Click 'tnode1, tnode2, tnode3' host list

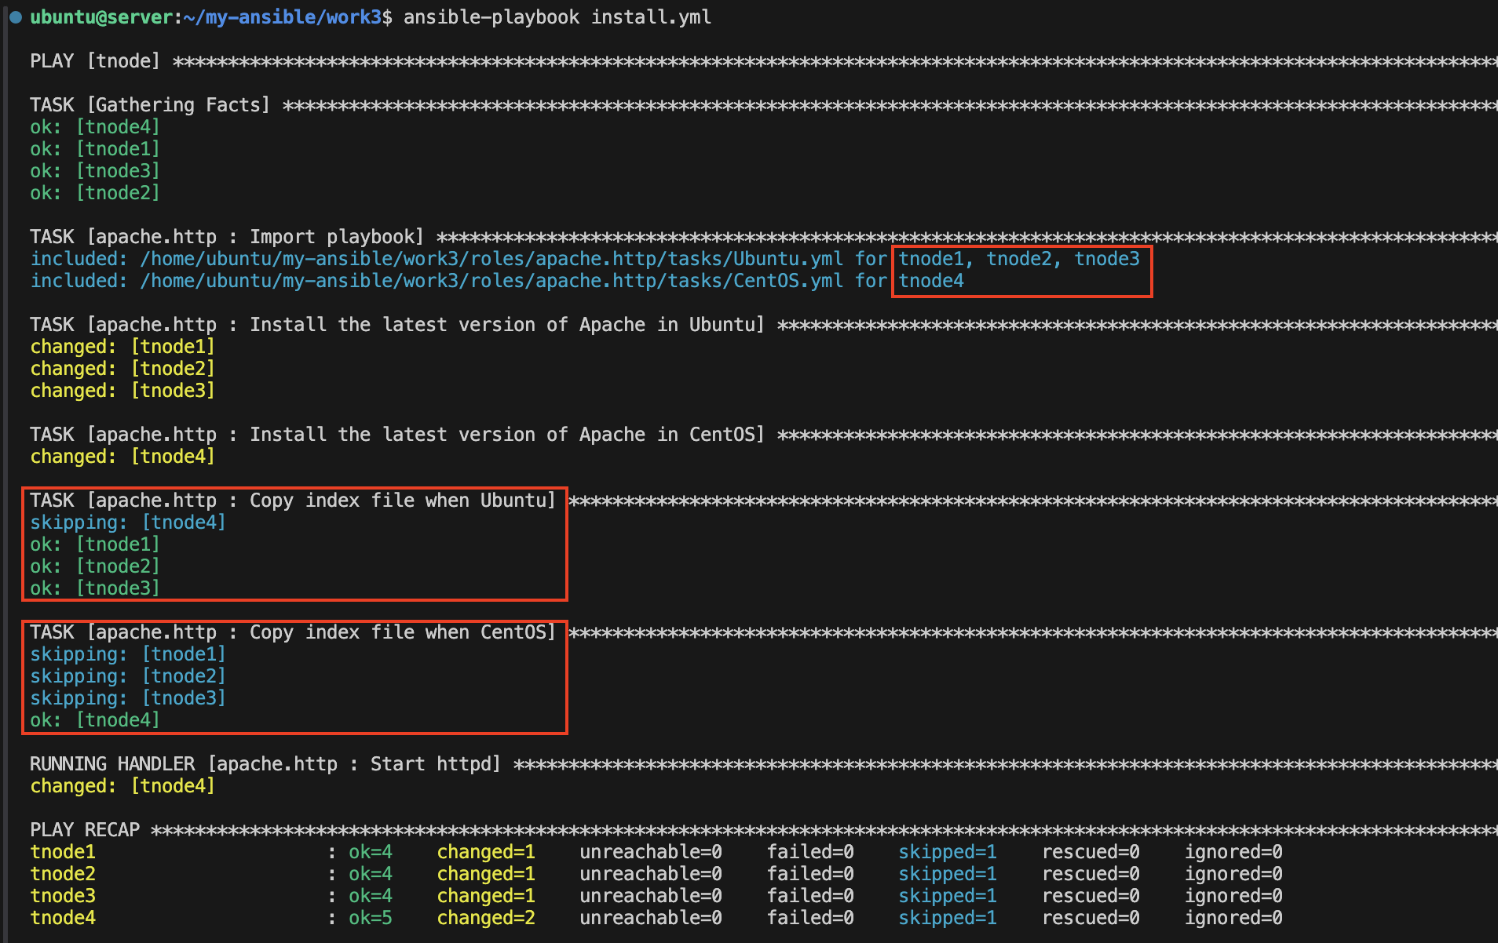[x=1019, y=259]
